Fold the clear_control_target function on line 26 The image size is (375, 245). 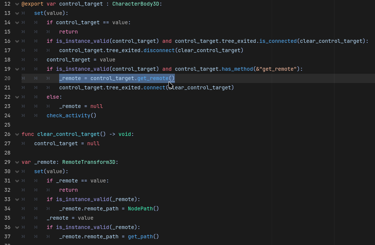coord(17,134)
